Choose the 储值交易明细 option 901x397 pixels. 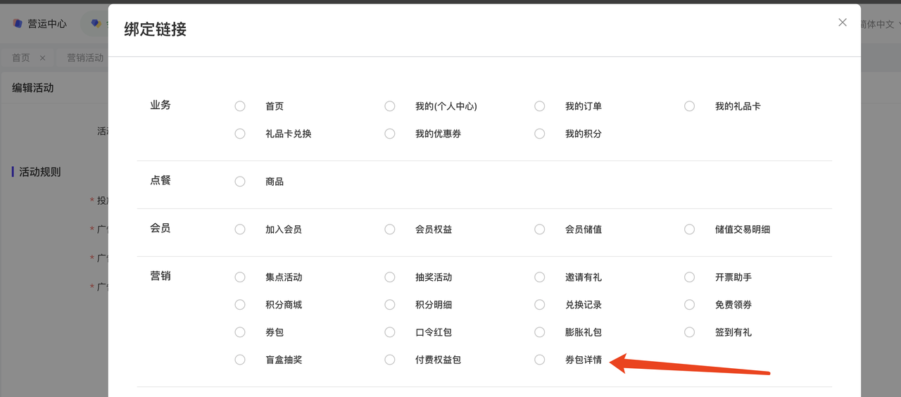click(690, 229)
